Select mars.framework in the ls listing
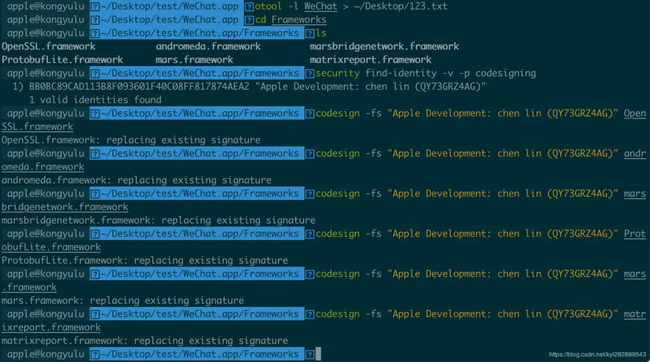Viewport: 650px width, 362px height. (x=194, y=60)
